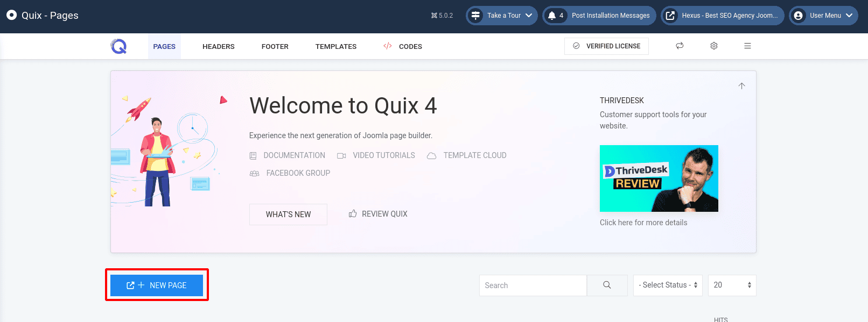Change the list limit of 20 dropdown
868x322 pixels.
(732, 285)
